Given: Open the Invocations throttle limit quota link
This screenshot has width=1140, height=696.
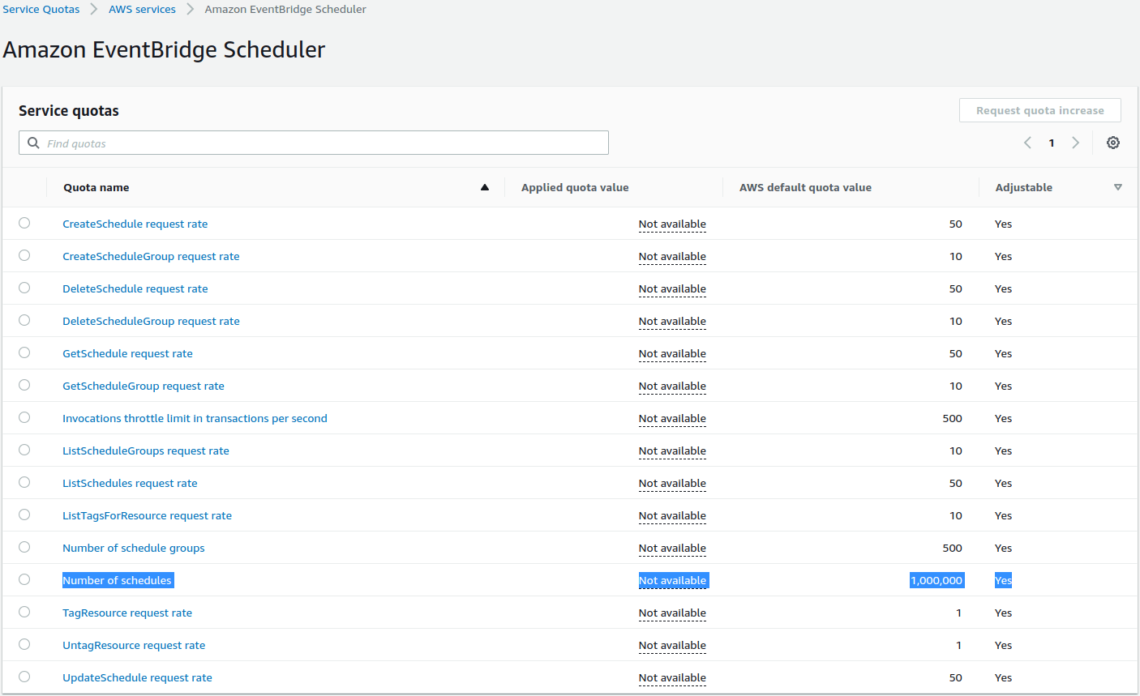Looking at the screenshot, I should 195,418.
